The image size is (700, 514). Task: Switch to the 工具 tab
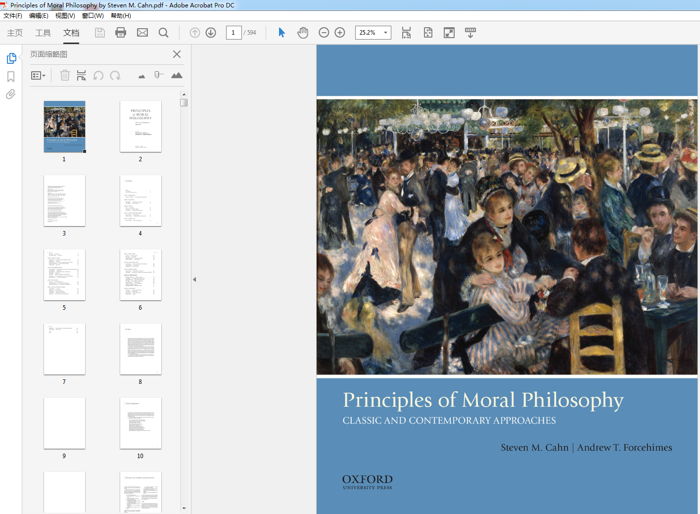click(x=43, y=33)
